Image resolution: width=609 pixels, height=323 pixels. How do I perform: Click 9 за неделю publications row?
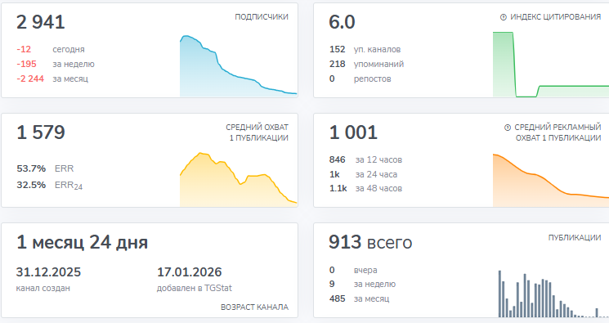click(x=362, y=284)
